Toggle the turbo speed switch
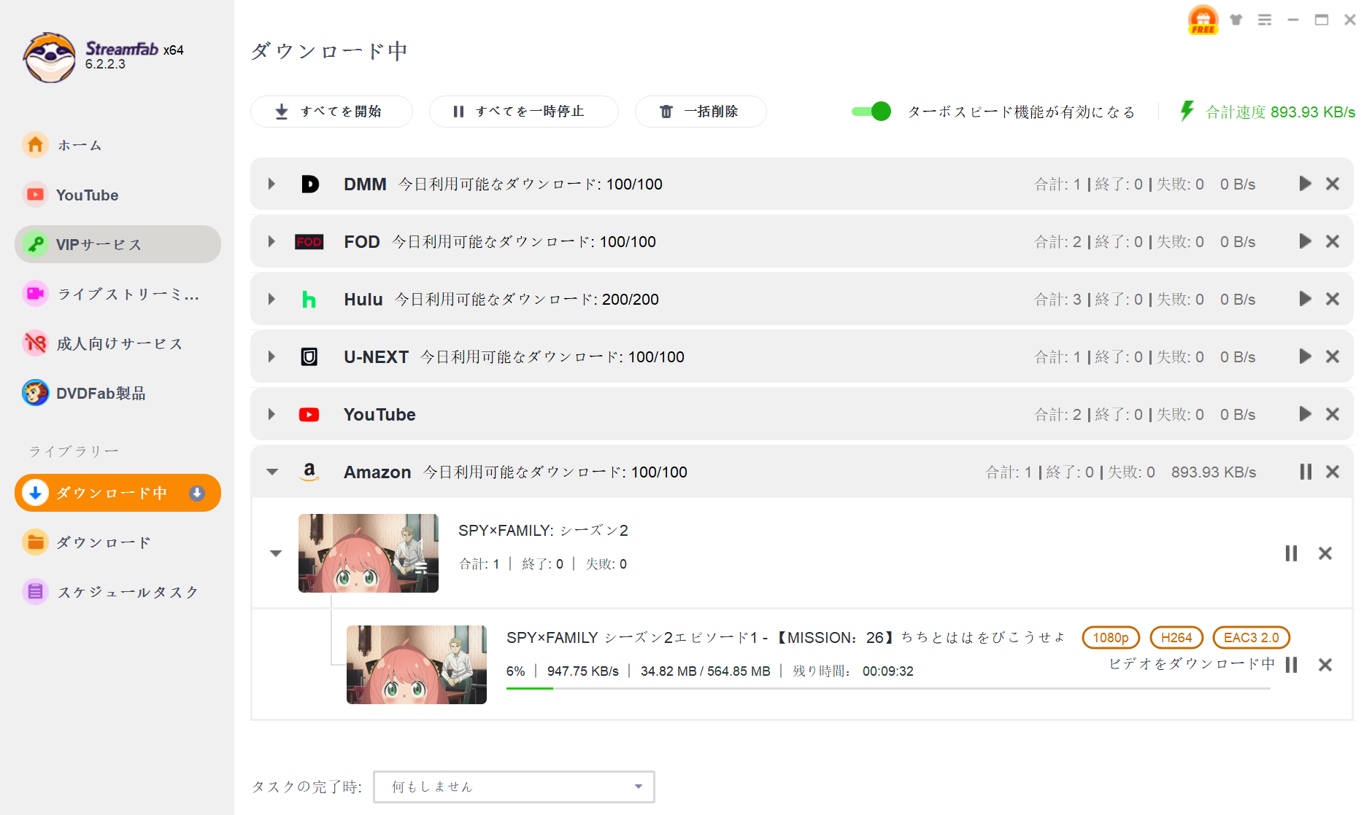 click(871, 112)
